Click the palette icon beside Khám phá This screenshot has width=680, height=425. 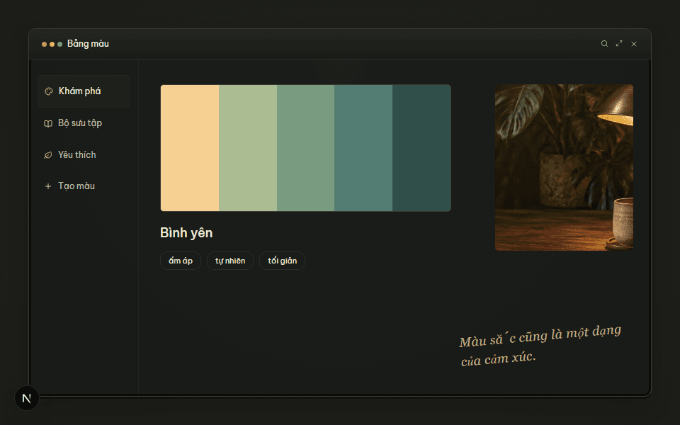49,91
